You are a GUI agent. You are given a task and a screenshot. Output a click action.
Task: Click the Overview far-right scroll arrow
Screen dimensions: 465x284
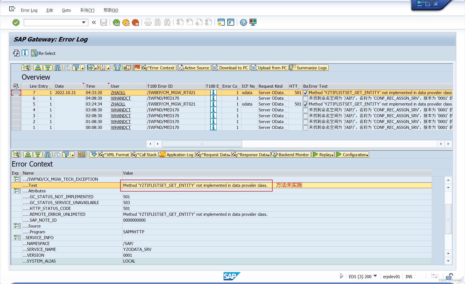click(448, 144)
